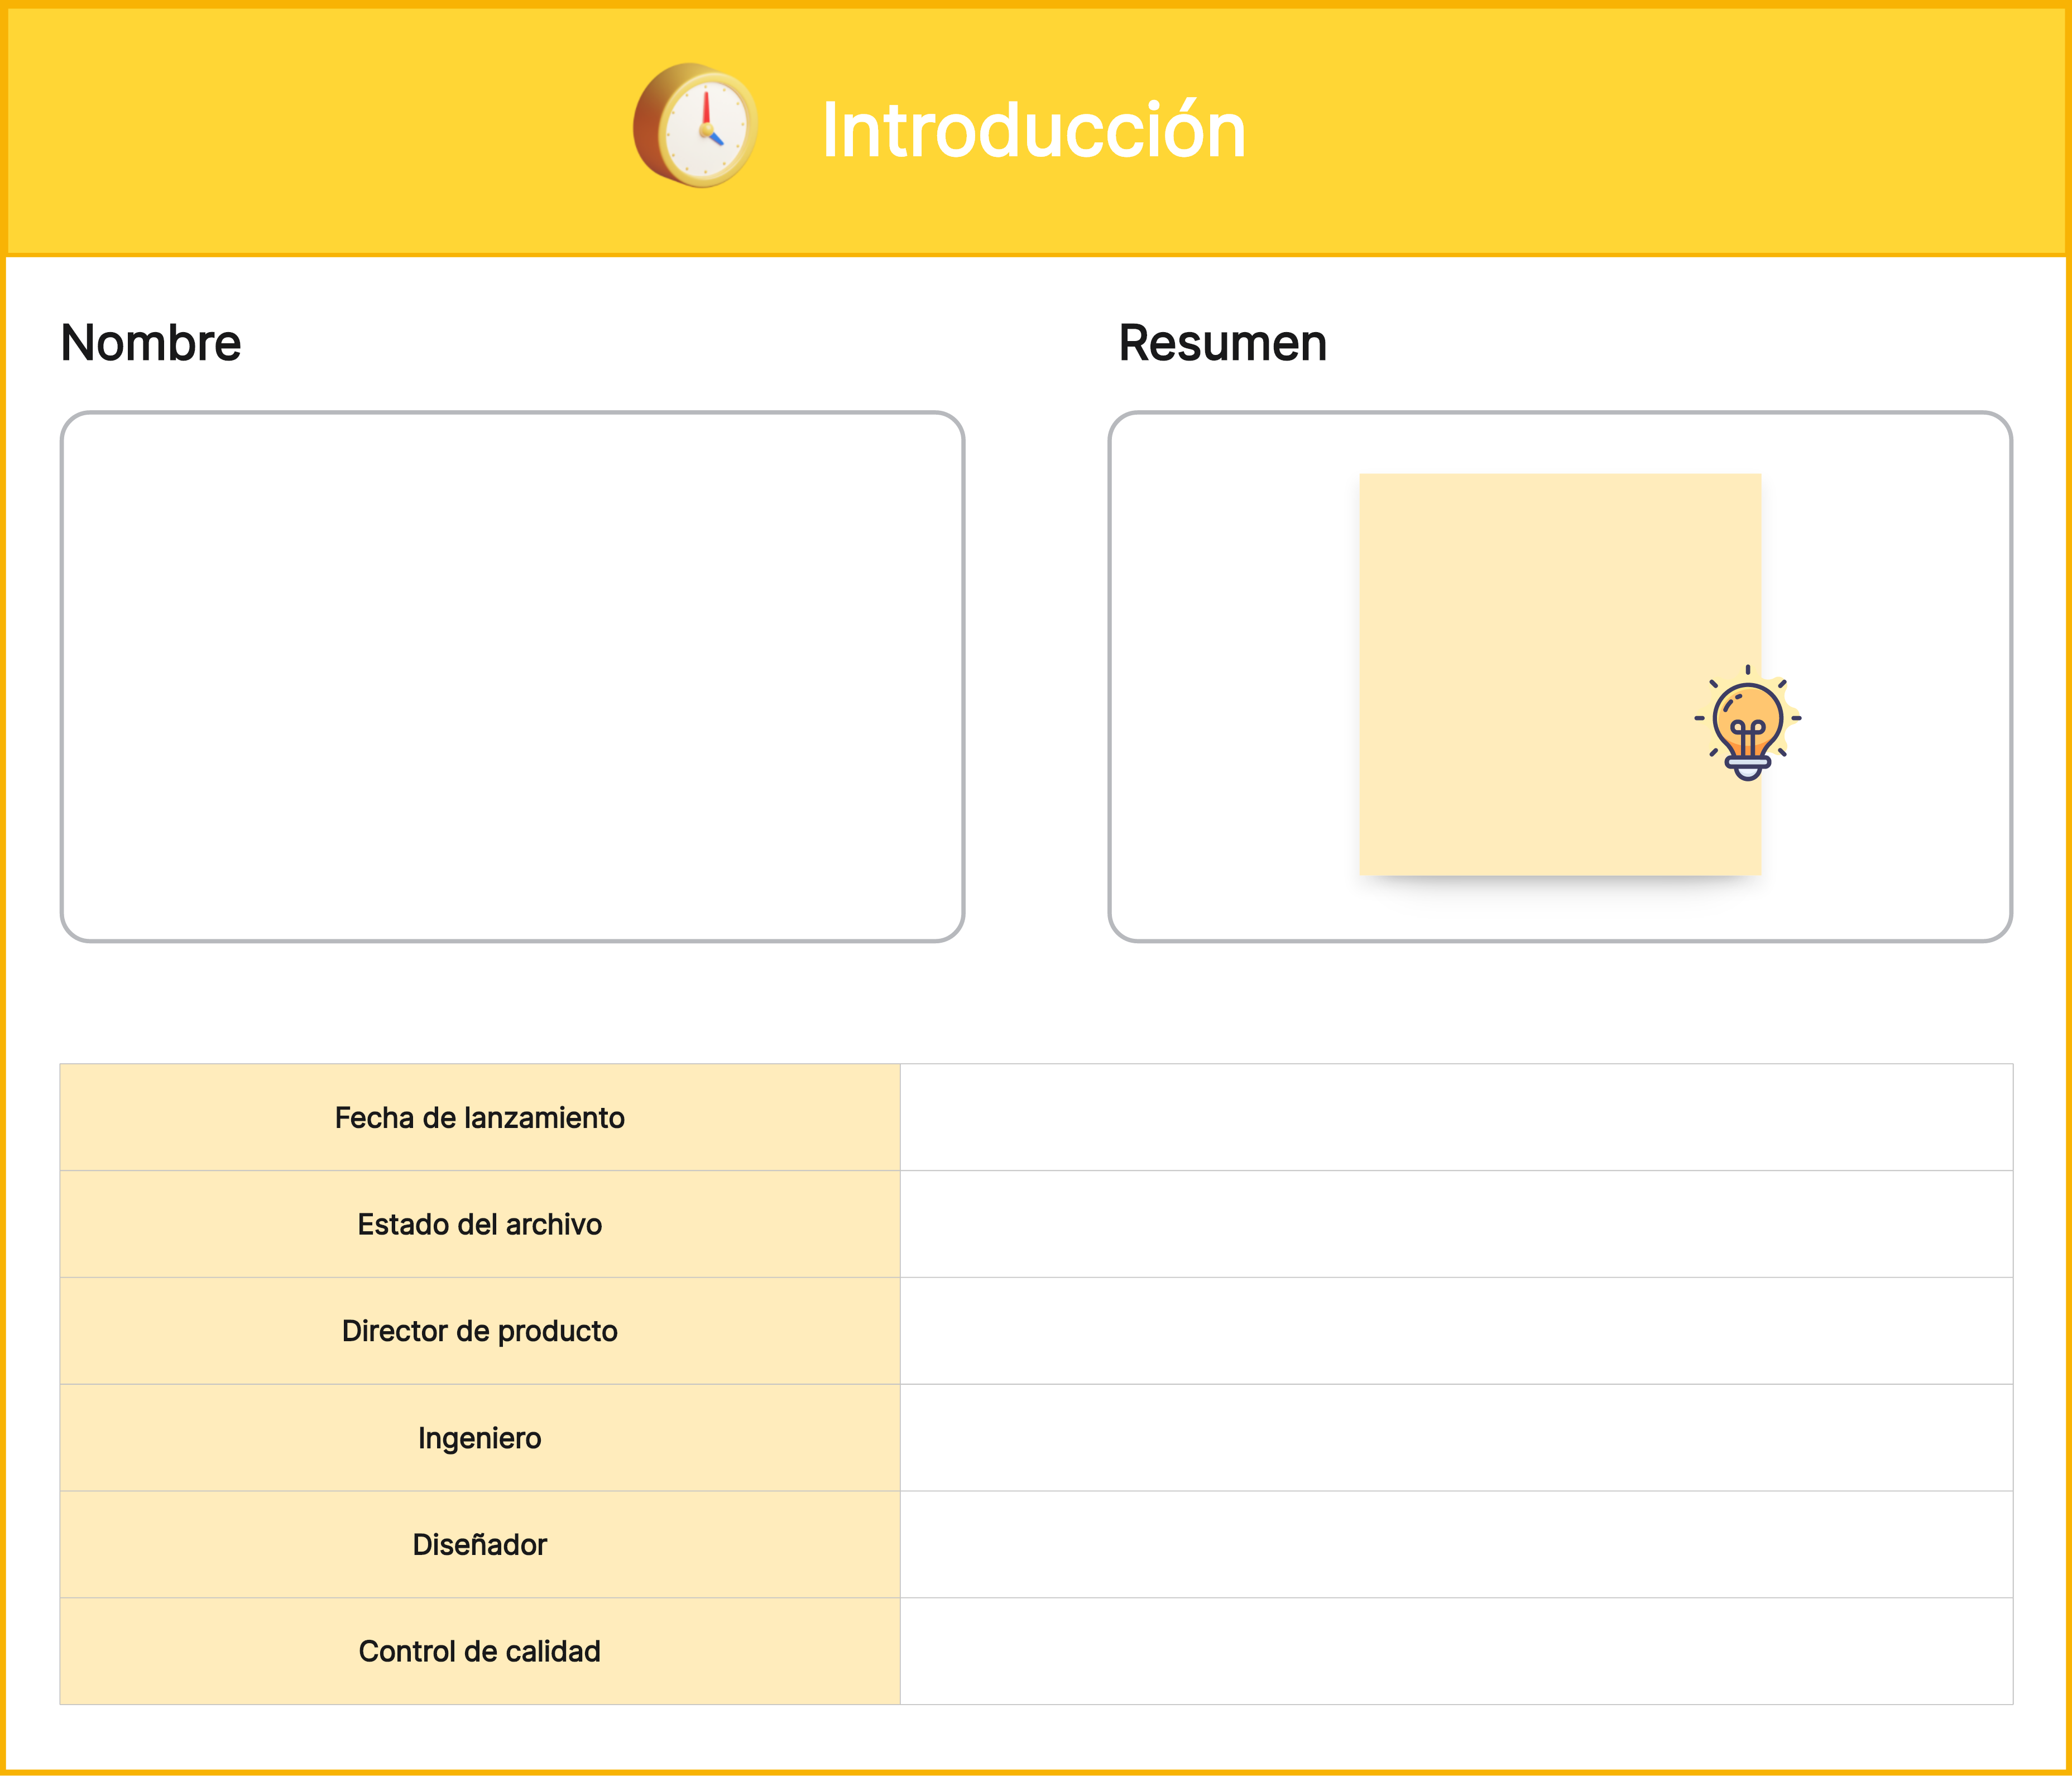Select the Fecha de lanzamiento label cell
Screen dimensions: 2072x1776
pyautogui.click(x=480, y=1117)
